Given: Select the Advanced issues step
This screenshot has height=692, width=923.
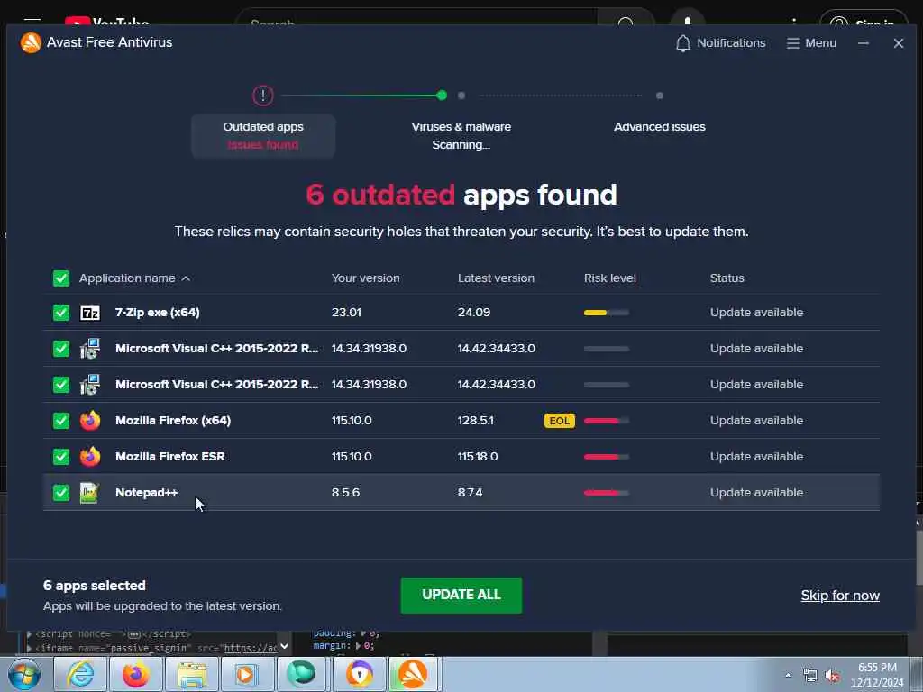Looking at the screenshot, I should pos(659,126).
